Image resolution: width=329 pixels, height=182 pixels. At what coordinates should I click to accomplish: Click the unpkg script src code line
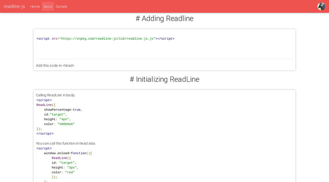[106, 39]
